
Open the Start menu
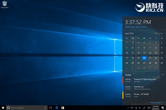(x=3, y=108)
